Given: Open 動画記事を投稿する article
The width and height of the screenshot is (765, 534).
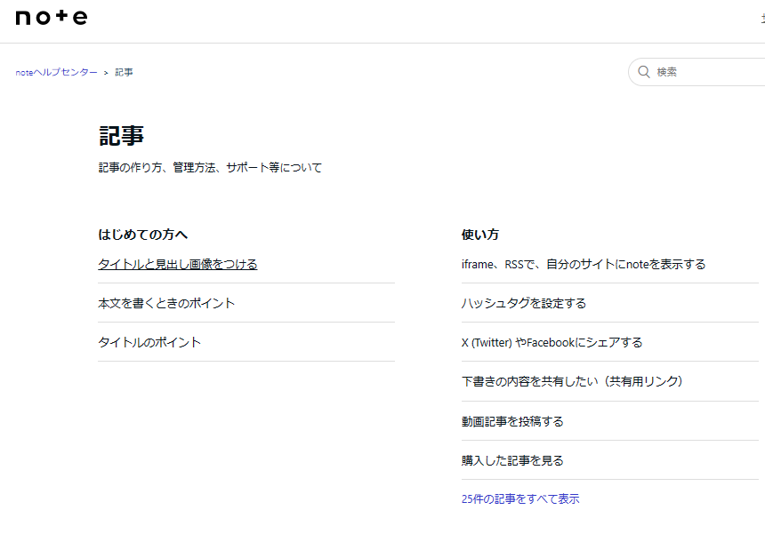Looking at the screenshot, I should coord(512,421).
